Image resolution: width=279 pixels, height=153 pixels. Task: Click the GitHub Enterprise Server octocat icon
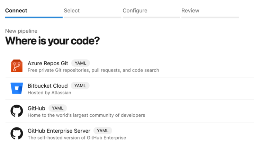[17, 133]
